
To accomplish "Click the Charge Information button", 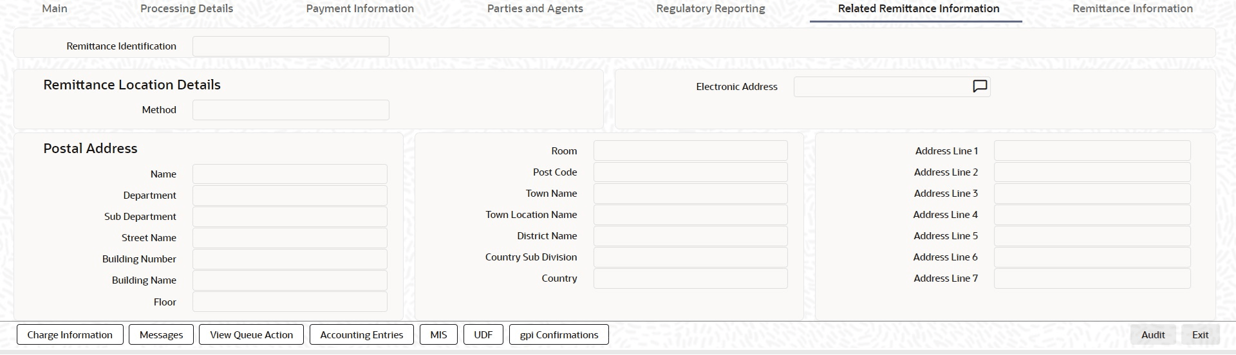I will [70, 335].
